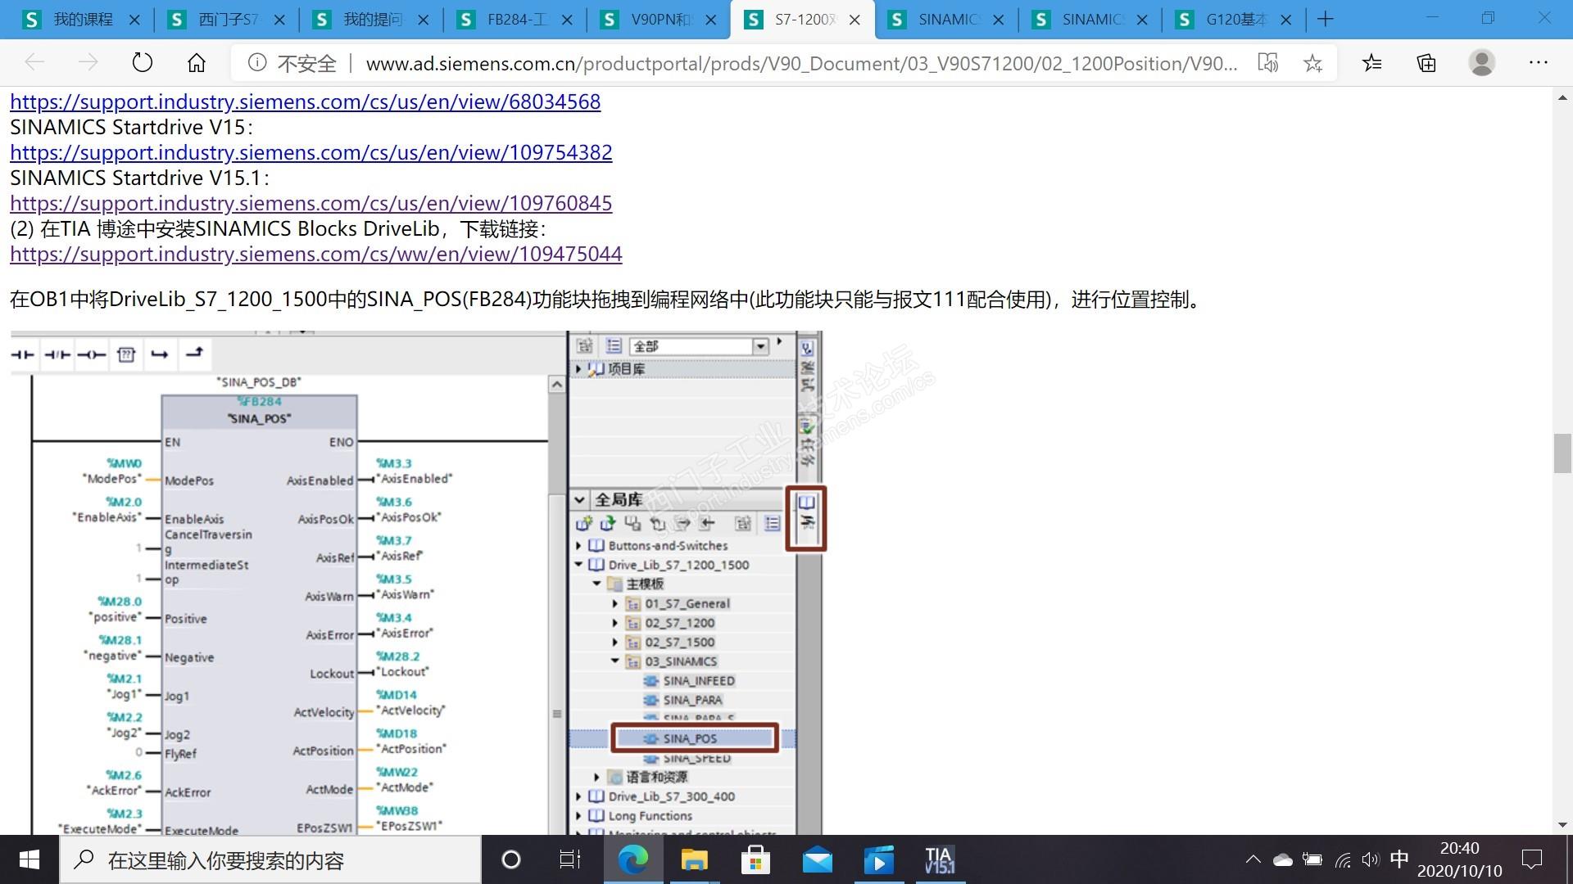Viewport: 1573px width, 884px height.
Task: Toggle the Chinese input method indicator
Action: coord(1399,859)
